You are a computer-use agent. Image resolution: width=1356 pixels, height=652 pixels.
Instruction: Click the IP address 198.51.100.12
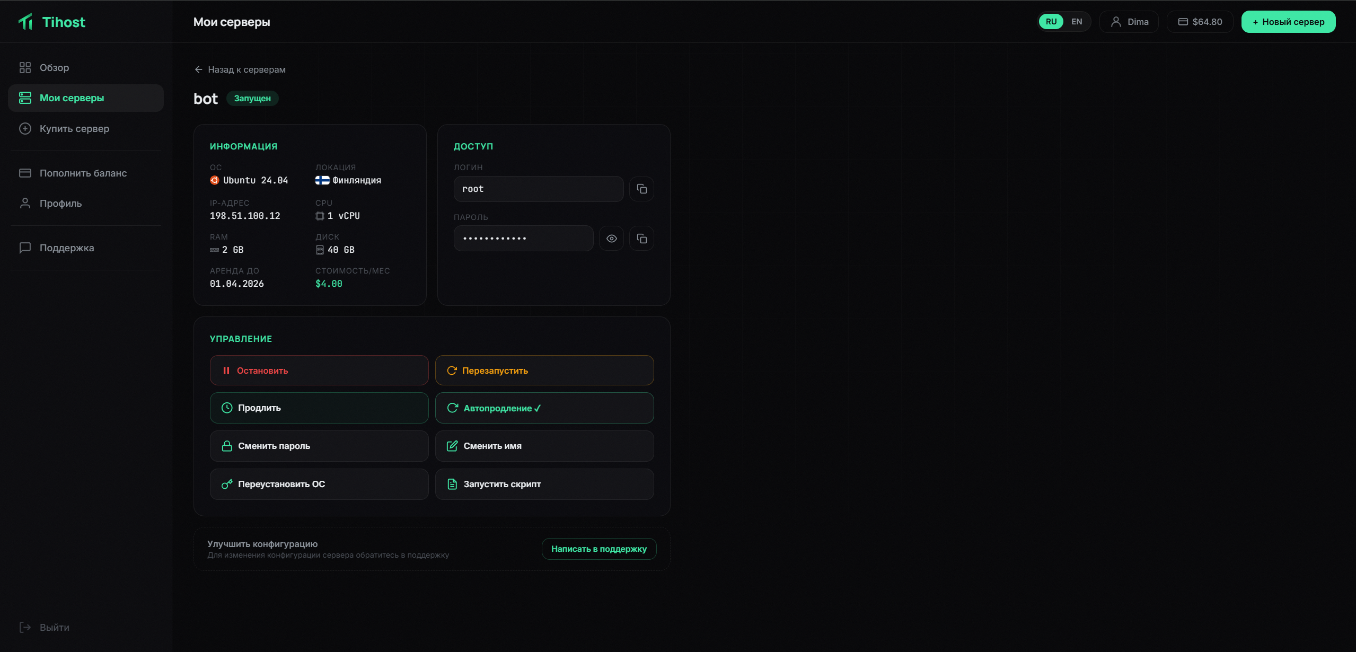coord(245,216)
